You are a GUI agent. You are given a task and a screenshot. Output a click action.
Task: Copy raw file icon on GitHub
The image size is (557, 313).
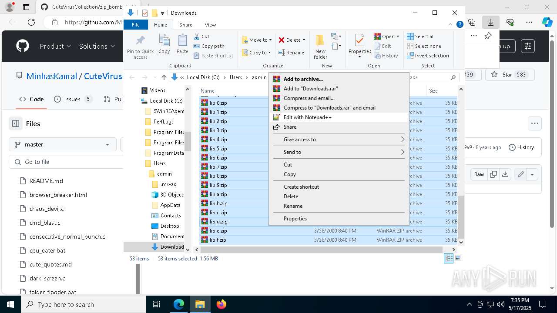click(493, 174)
